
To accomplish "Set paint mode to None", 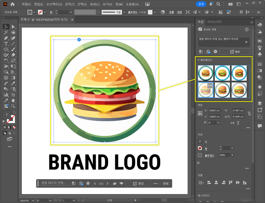I will [x=14, y=127].
